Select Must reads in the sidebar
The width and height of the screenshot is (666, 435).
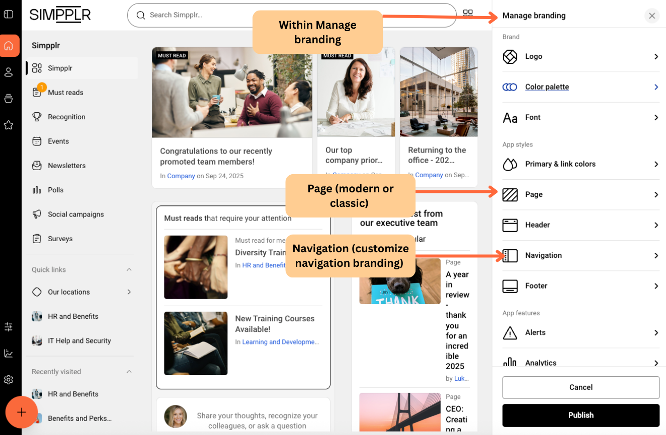pos(65,93)
